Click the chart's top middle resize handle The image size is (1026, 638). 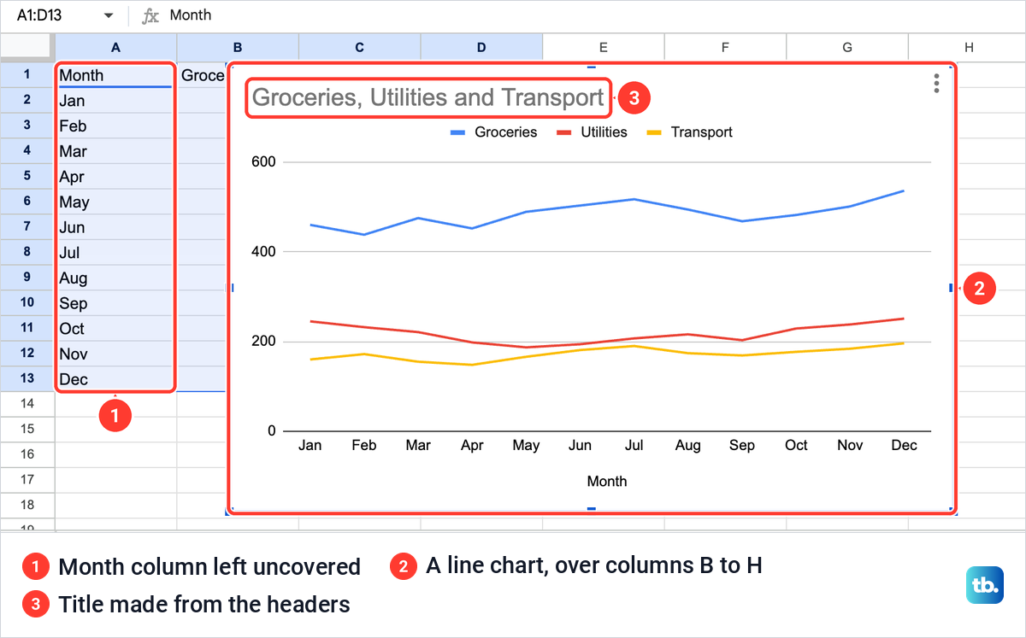[x=591, y=66]
